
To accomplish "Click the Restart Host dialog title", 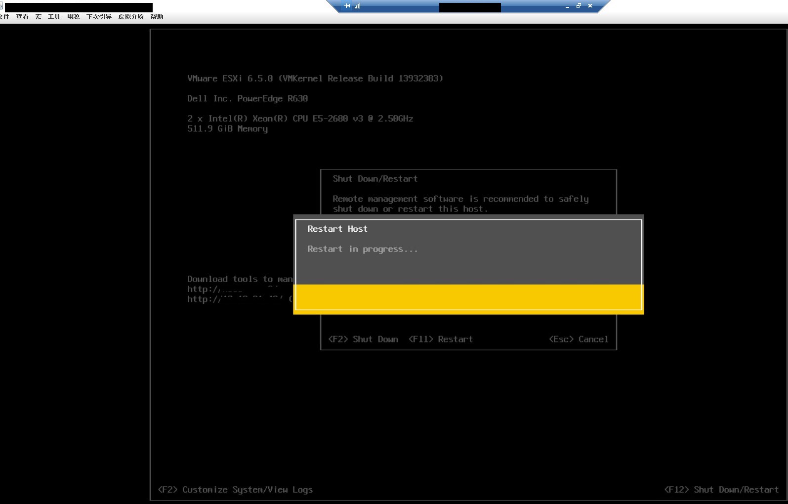I will click(337, 229).
